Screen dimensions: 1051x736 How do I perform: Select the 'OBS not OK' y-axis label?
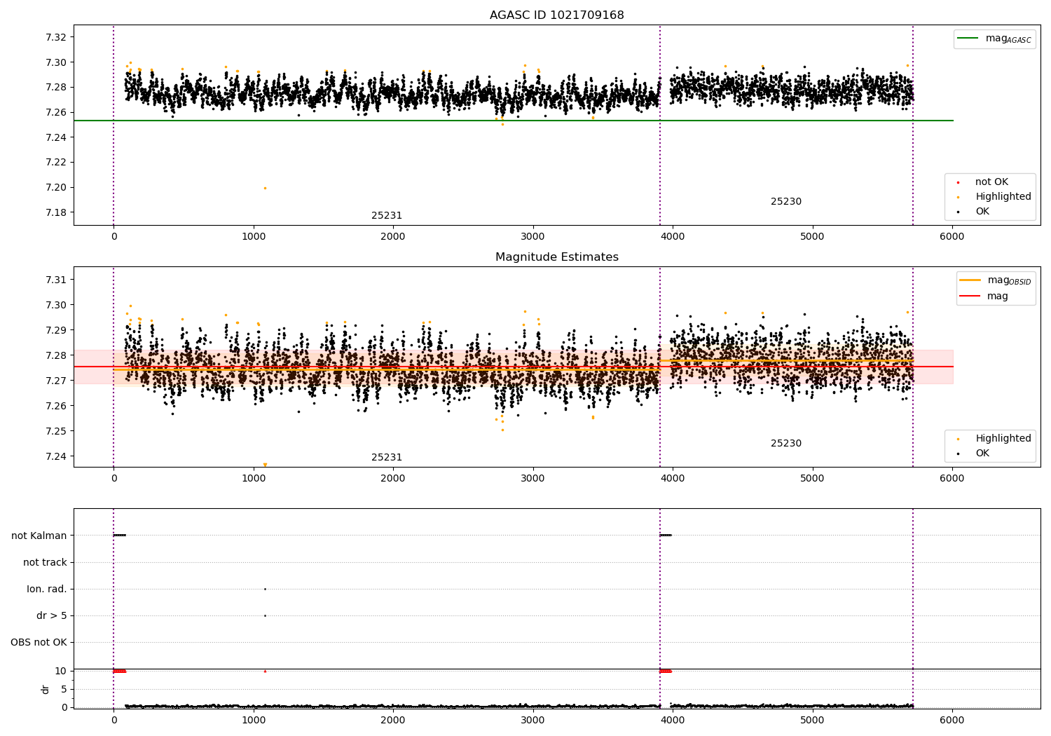click(x=39, y=642)
